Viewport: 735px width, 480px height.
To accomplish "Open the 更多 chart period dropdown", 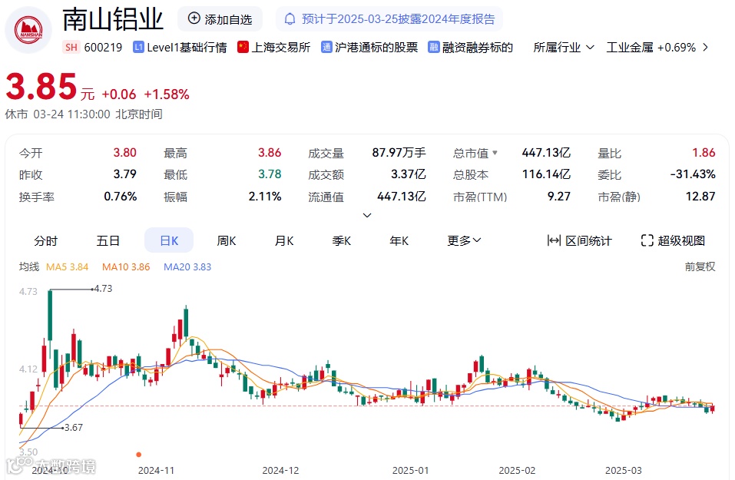I will coord(464,240).
